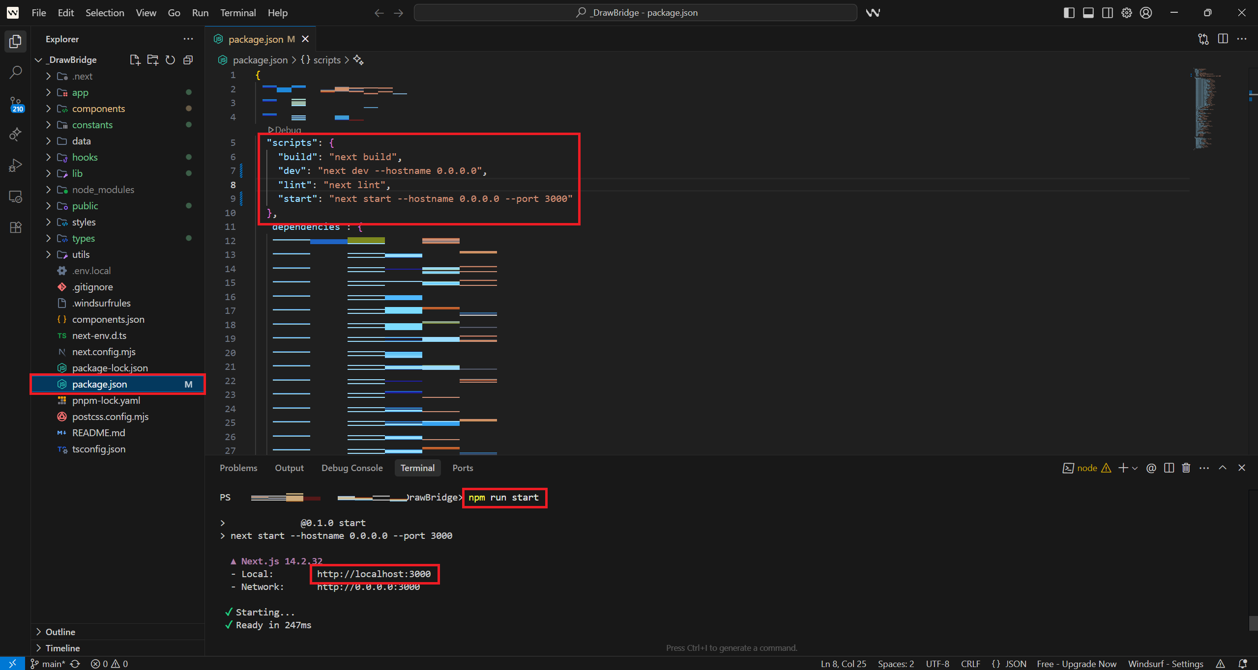Open new terminal launch profile dropdown
This screenshot has width=1258, height=670.
click(1135, 468)
